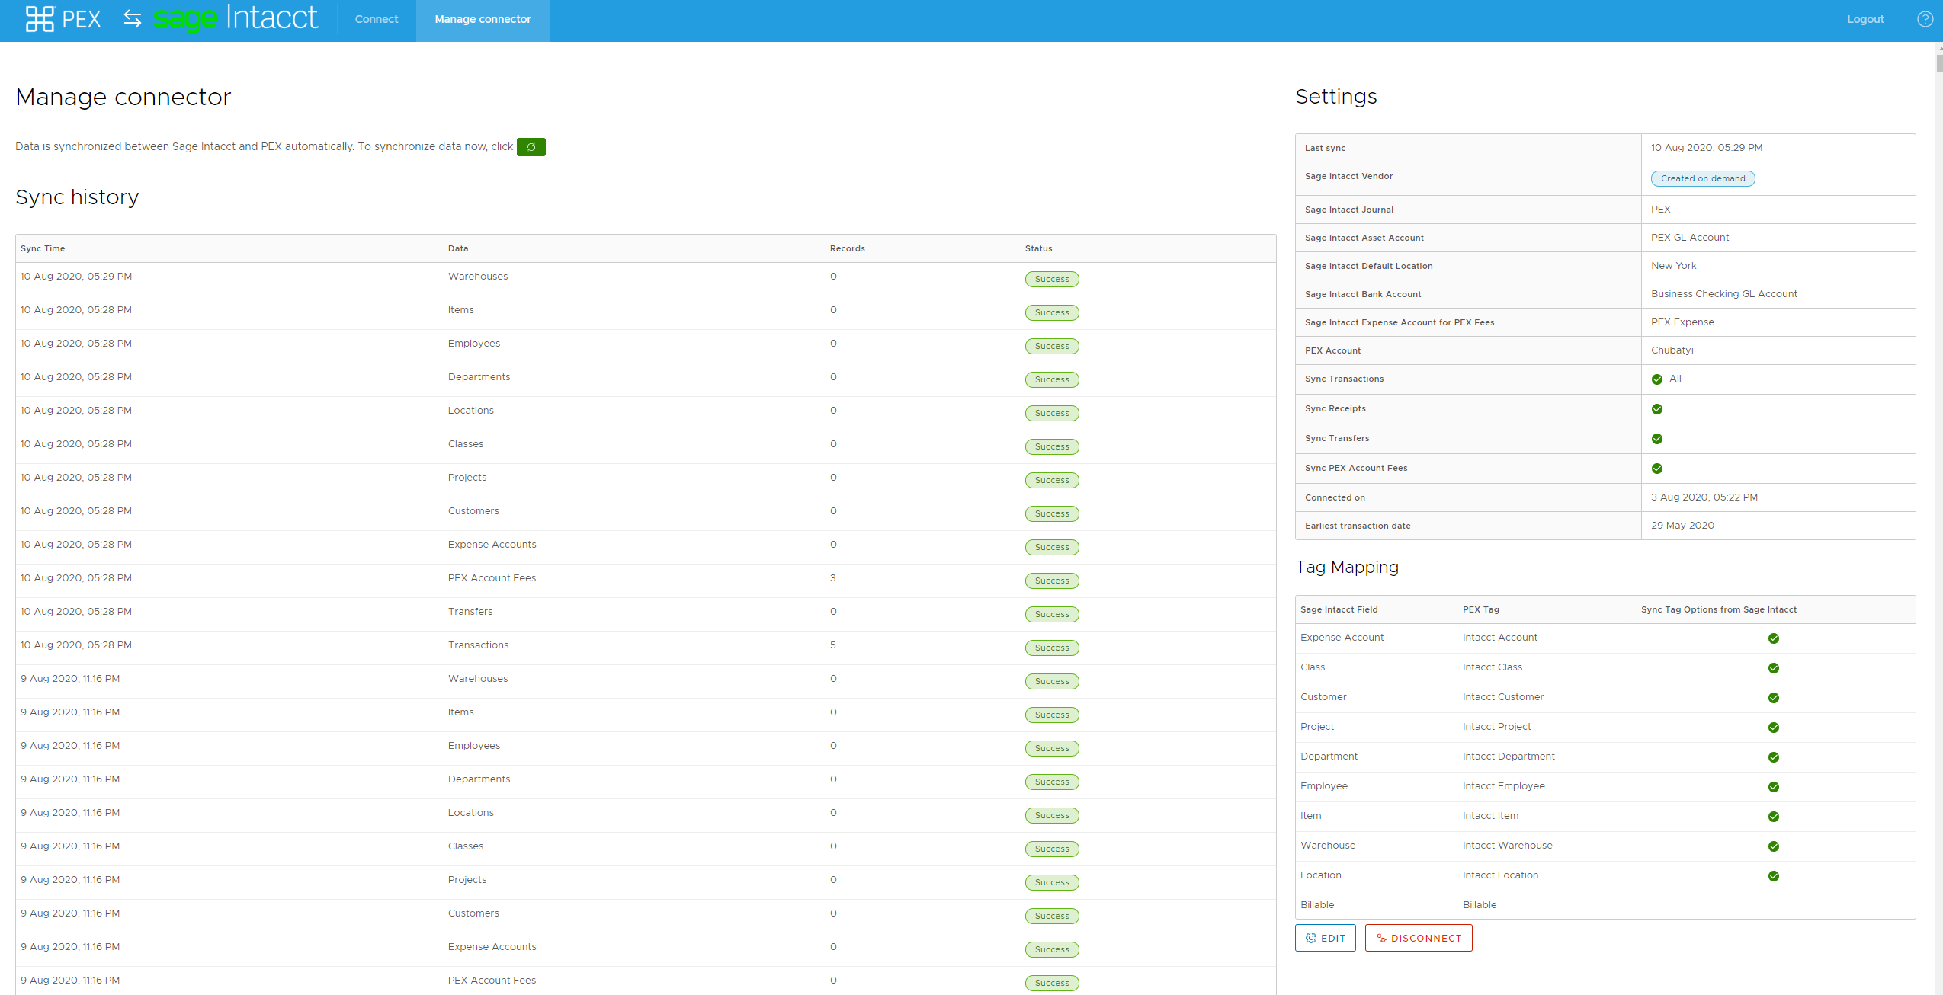
Task: Click Success status of Transactions row
Action: (1051, 648)
